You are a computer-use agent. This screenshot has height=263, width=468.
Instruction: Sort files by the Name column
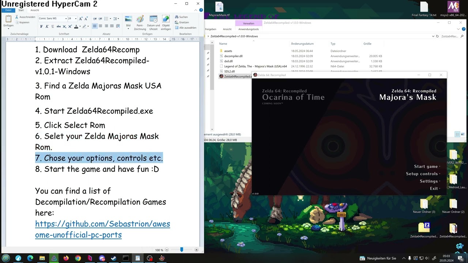pyautogui.click(x=223, y=44)
